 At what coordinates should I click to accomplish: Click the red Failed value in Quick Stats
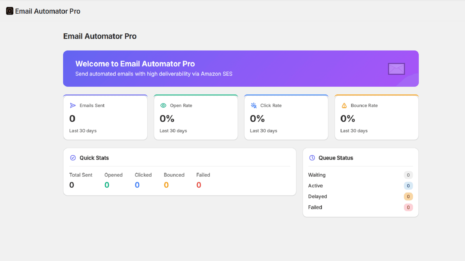(199, 185)
